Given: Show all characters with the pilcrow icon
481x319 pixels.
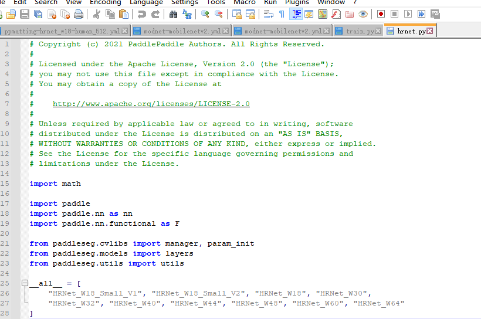Looking at the screenshot, I should (282, 14).
